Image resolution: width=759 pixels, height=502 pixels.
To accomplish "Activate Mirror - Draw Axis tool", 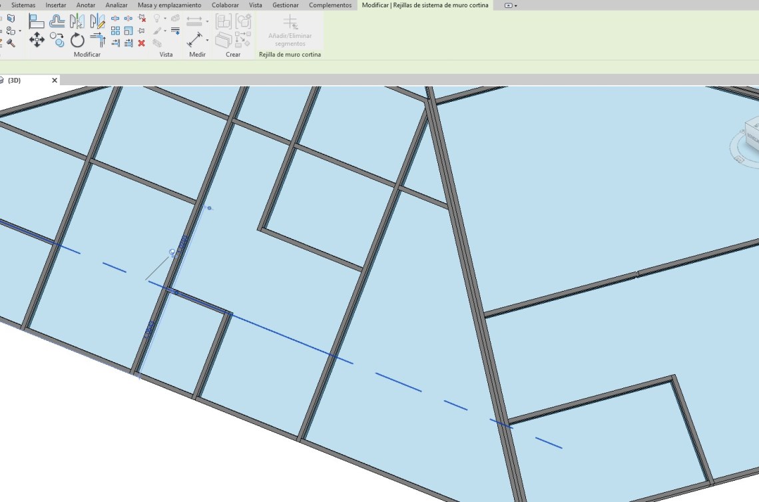I will (x=97, y=21).
